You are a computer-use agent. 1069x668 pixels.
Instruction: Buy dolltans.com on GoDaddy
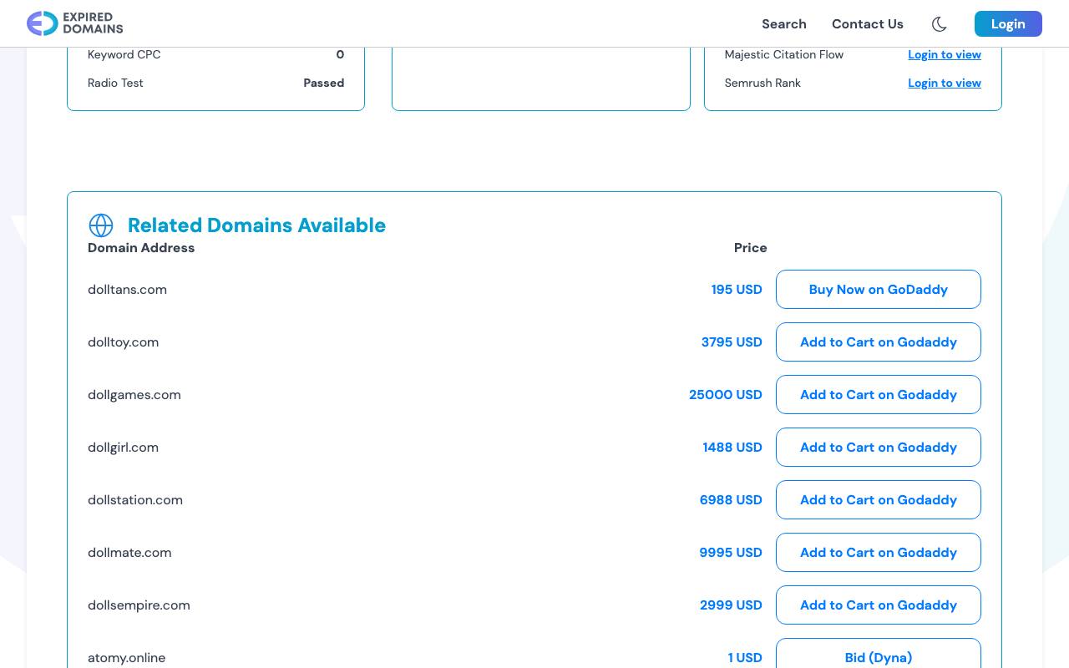tap(878, 290)
